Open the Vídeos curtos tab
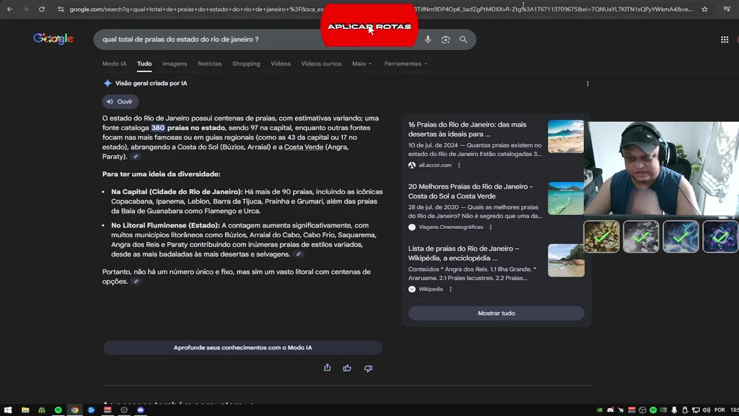The image size is (739, 416). (x=321, y=64)
